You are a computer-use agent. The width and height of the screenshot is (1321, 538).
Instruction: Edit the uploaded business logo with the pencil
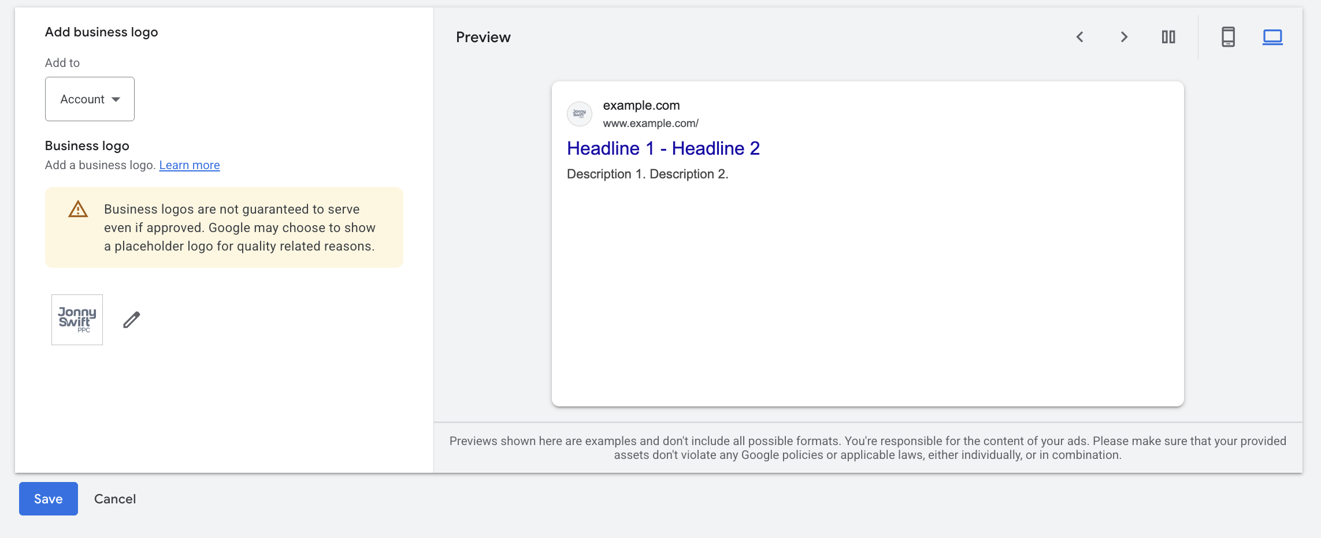coord(131,319)
